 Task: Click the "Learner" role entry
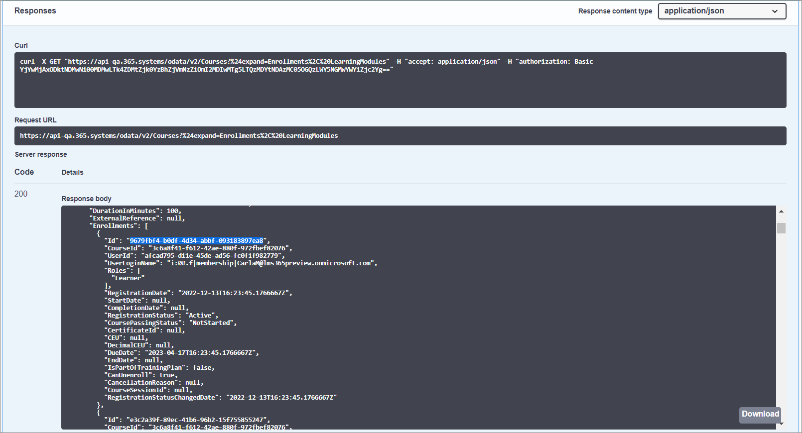coord(128,278)
